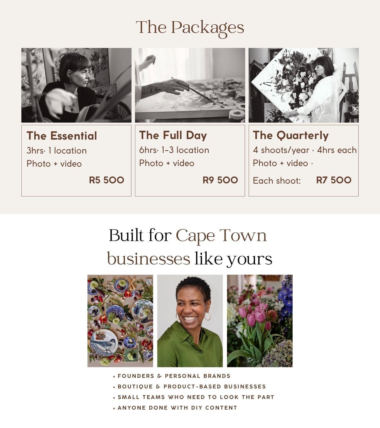Viewport: 380px width, 428px height.
Task: Click Small Teams Who Need to Look the Part
Action: [194, 397]
